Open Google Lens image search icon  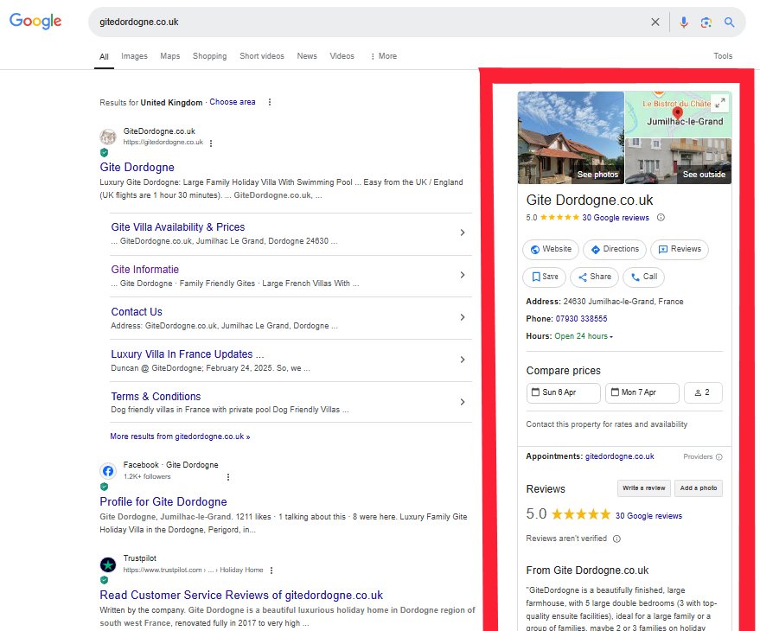tap(706, 22)
